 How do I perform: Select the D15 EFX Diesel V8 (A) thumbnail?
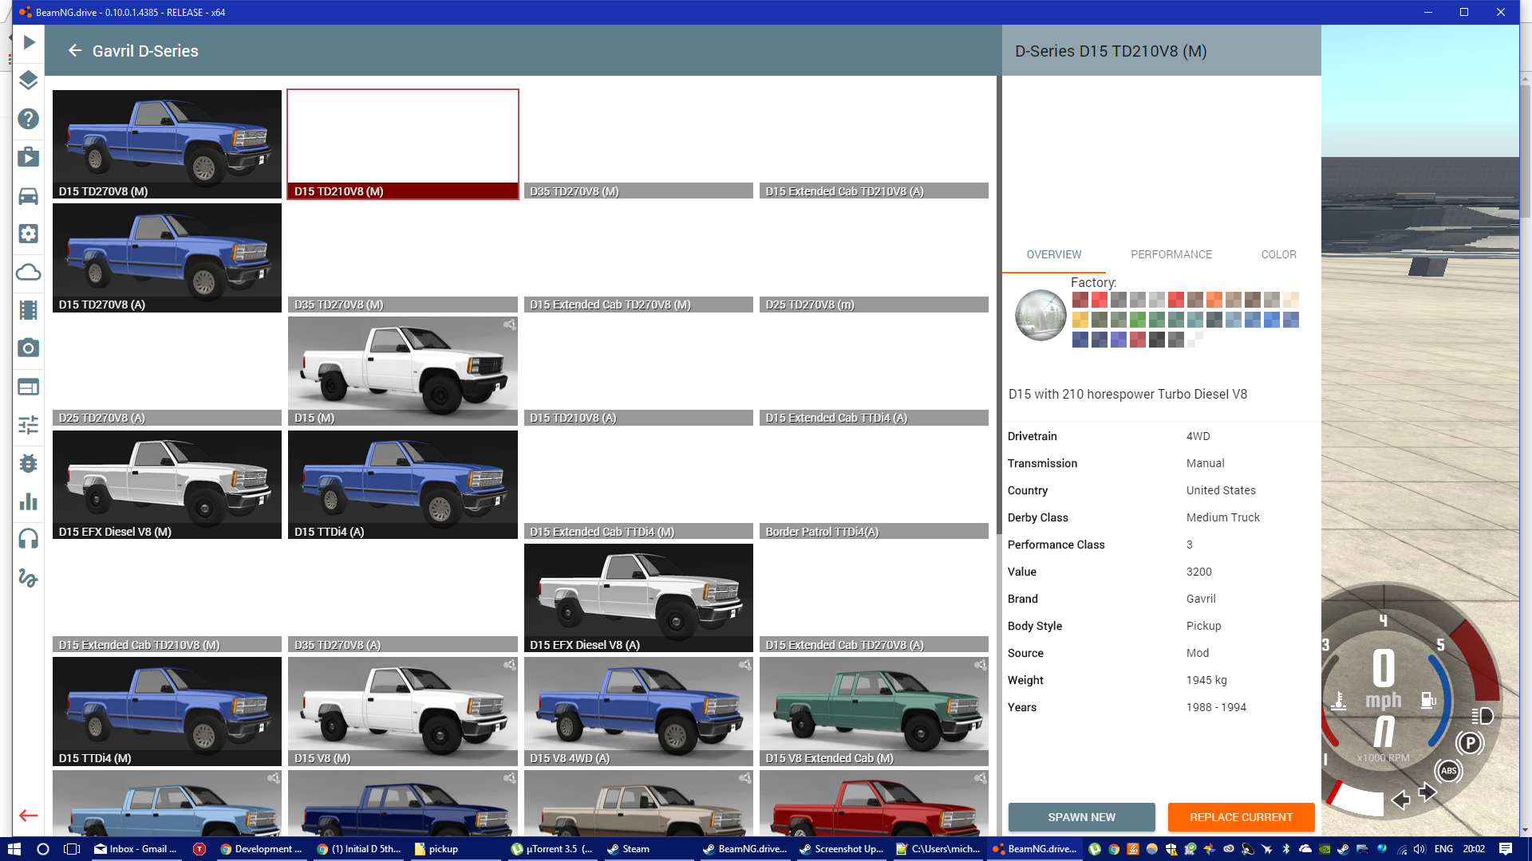[x=638, y=598]
